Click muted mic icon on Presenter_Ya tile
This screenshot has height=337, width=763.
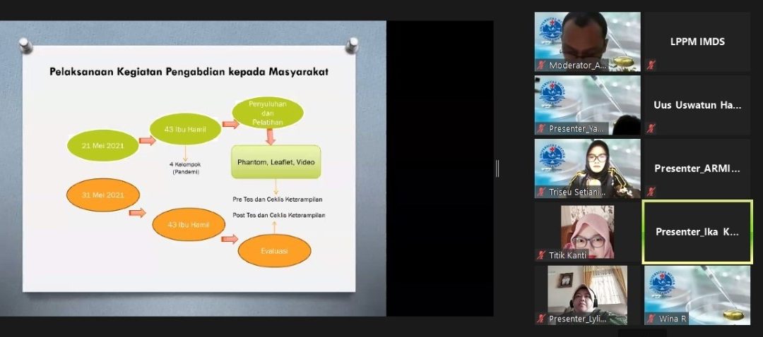[x=540, y=129]
